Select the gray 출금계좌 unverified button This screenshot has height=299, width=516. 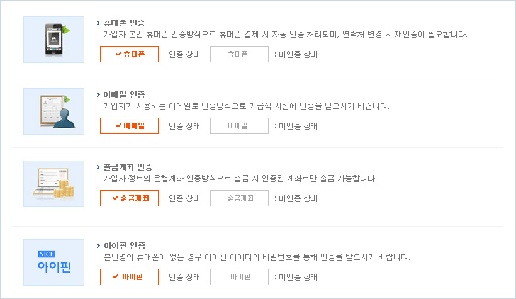click(x=239, y=198)
